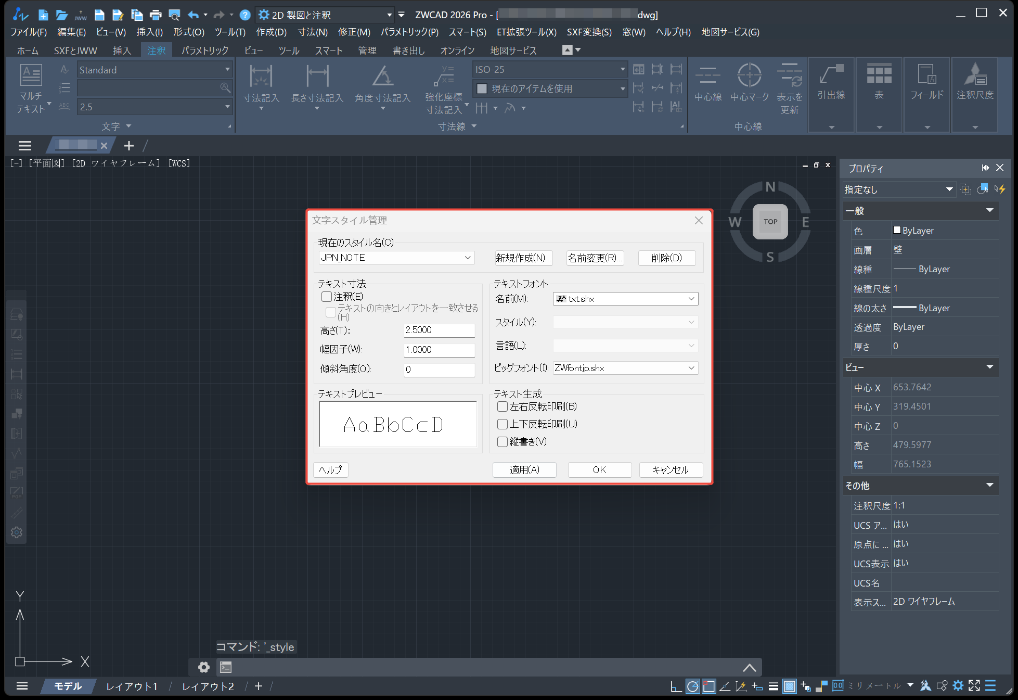Click the TOP face of view cube
The height and width of the screenshot is (700, 1018).
pos(770,222)
